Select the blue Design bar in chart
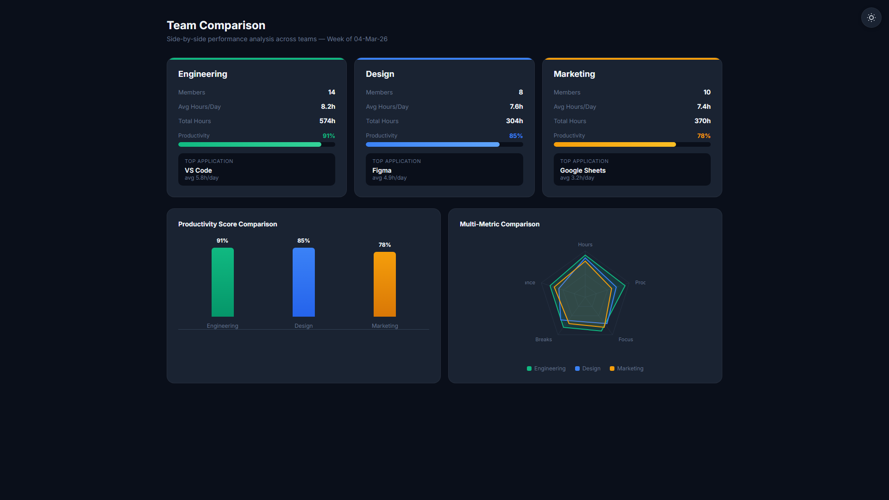The height and width of the screenshot is (500, 889). 304,282
